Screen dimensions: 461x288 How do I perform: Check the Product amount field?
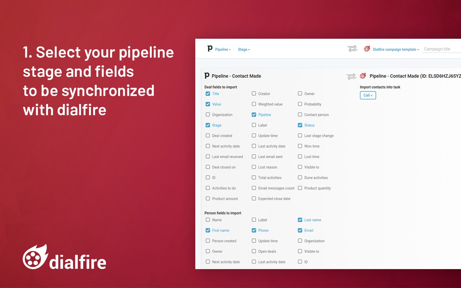click(x=208, y=199)
